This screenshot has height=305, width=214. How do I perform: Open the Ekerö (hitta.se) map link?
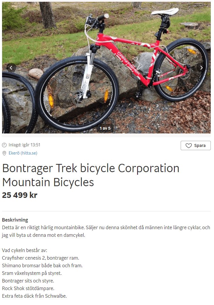point(23,153)
